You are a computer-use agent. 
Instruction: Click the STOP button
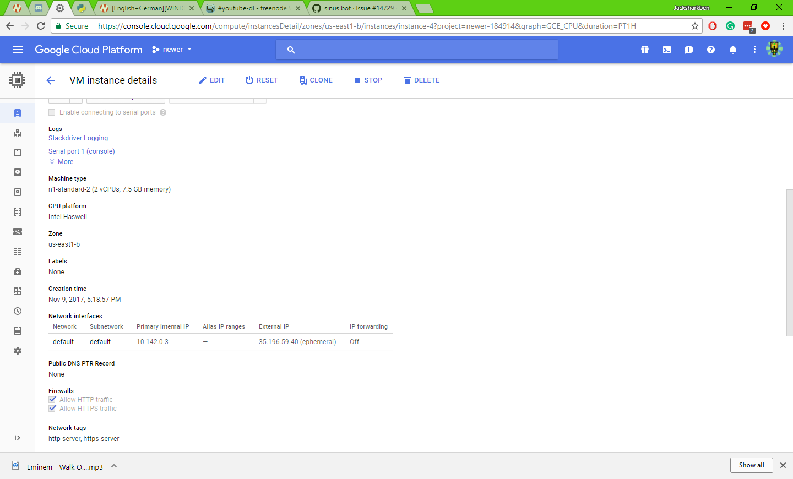(x=368, y=80)
